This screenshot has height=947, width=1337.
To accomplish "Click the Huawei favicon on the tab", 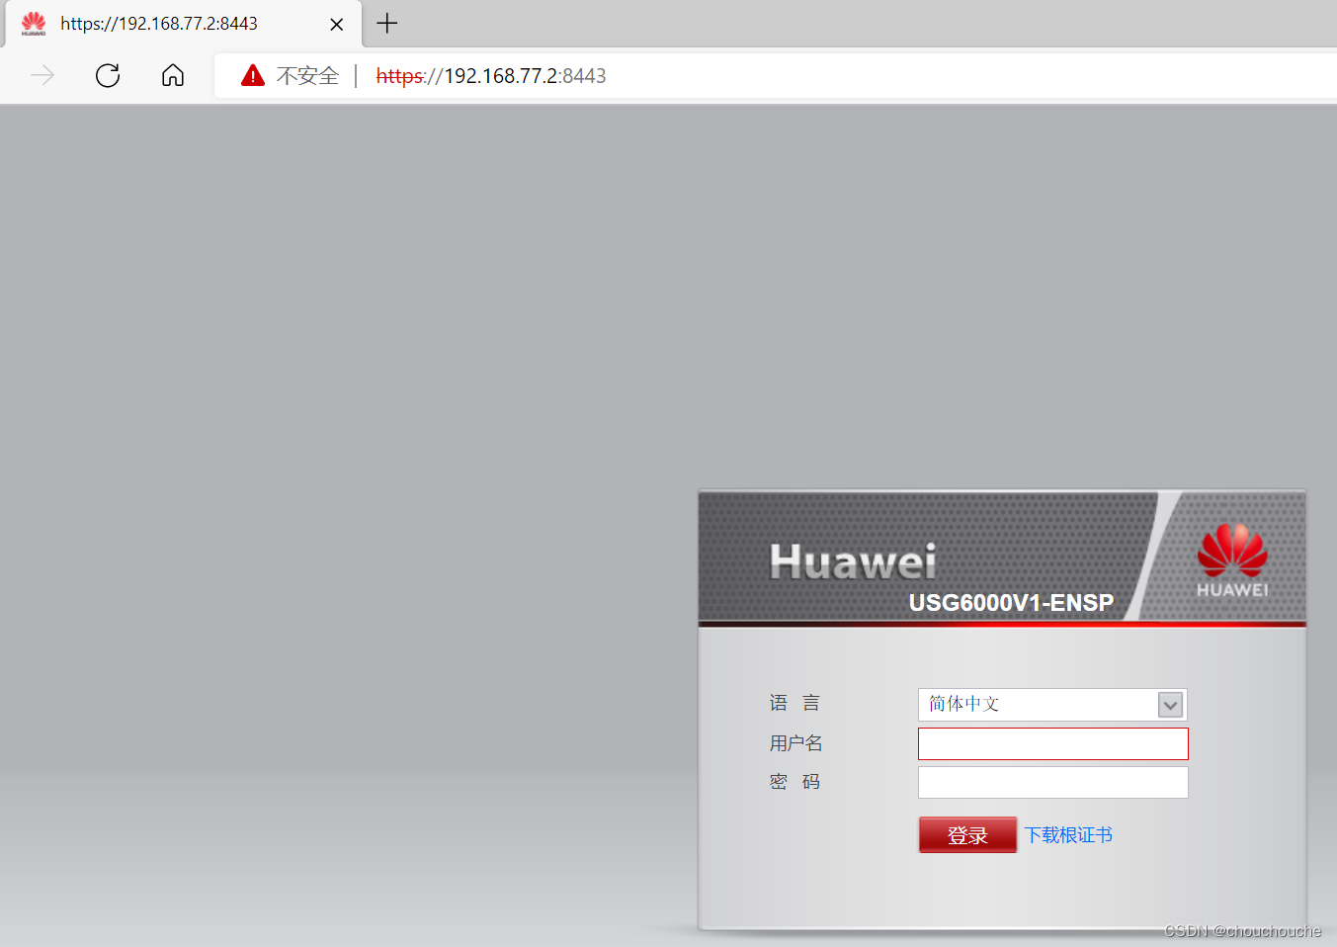I will [x=34, y=24].
